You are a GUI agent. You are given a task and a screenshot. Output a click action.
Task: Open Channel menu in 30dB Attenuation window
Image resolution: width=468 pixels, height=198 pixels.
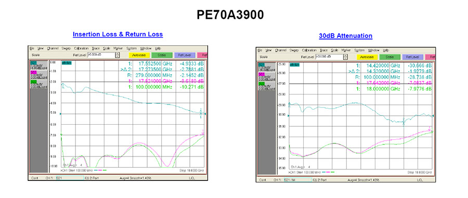click(x=281, y=50)
